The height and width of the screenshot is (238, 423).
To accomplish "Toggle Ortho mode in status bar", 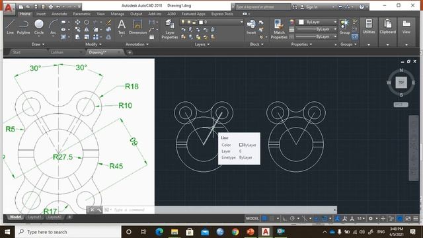I will [x=285, y=218].
